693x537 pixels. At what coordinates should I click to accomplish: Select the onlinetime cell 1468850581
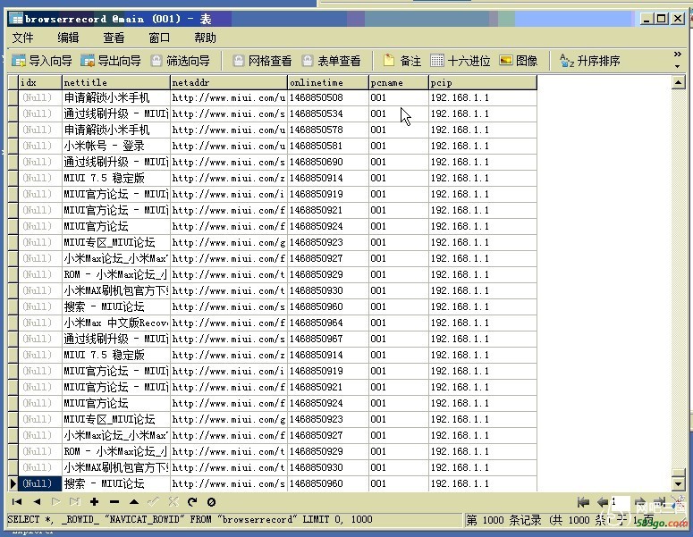point(328,146)
